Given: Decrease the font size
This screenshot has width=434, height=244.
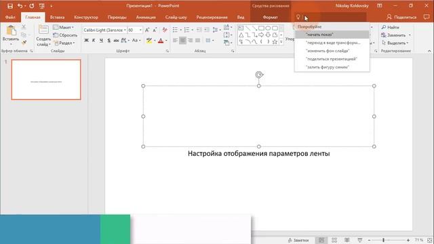Looking at the screenshot, I should pos(155,30).
